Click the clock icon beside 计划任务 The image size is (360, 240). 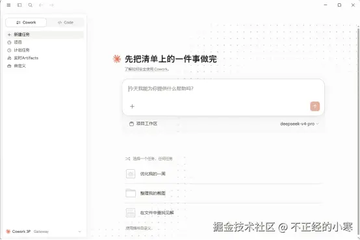click(x=9, y=50)
